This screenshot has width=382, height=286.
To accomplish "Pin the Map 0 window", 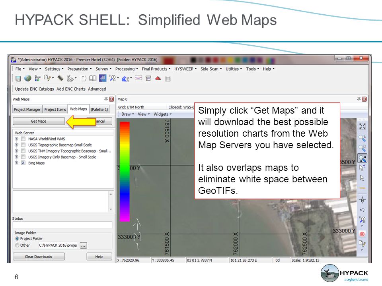I will (359, 99).
